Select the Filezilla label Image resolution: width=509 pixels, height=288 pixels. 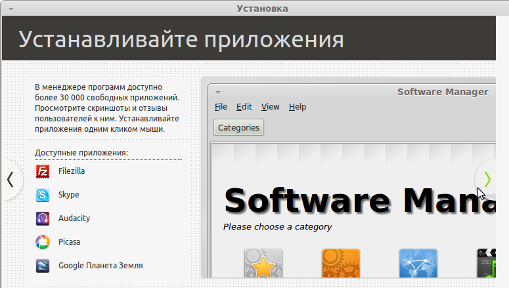[72, 171]
